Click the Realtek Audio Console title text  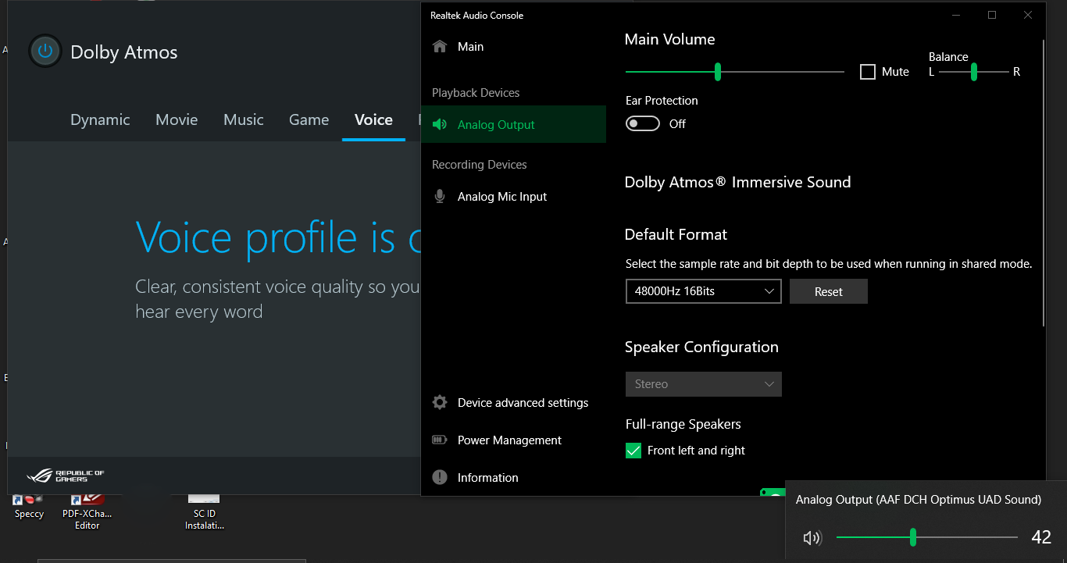pyautogui.click(x=476, y=16)
